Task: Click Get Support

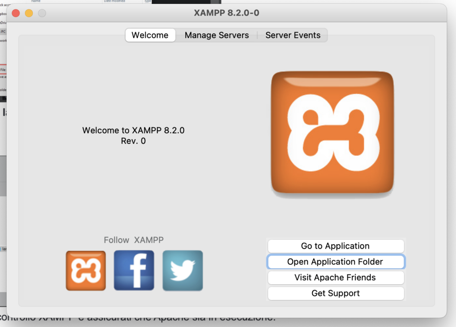Action: [335, 293]
